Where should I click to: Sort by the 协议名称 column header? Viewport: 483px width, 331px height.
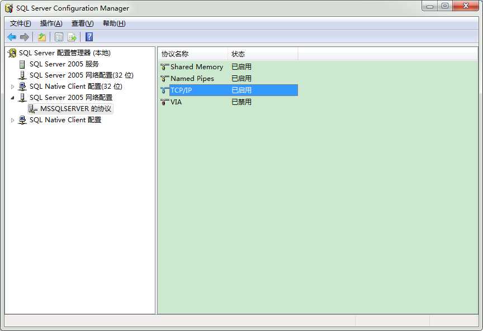click(x=193, y=54)
